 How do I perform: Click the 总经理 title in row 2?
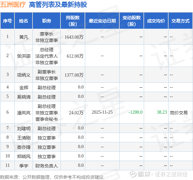click(x=47, y=50)
